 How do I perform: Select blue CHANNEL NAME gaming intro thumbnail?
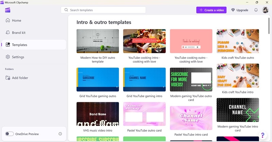click(x=144, y=79)
